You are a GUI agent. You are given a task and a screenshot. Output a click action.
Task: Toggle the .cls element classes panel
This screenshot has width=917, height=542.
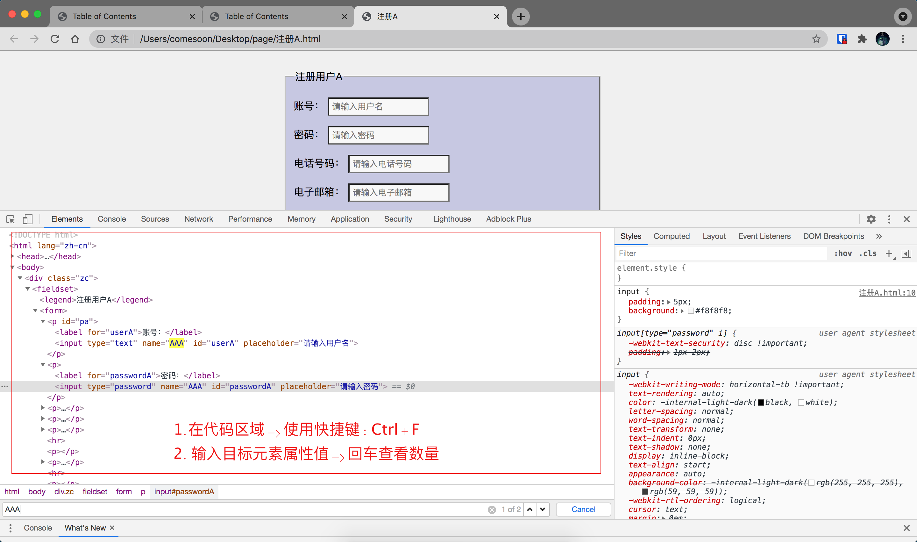pyautogui.click(x=868, y=253)
